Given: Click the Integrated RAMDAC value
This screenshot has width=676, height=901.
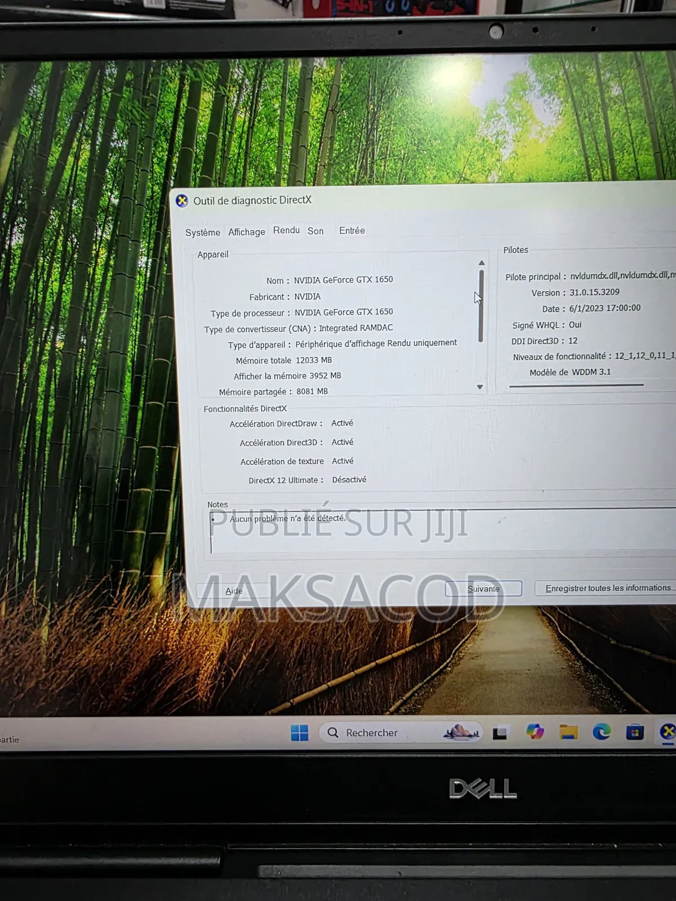Looking at the screenshot, I should pyautogui.click(x=356, y=328).
